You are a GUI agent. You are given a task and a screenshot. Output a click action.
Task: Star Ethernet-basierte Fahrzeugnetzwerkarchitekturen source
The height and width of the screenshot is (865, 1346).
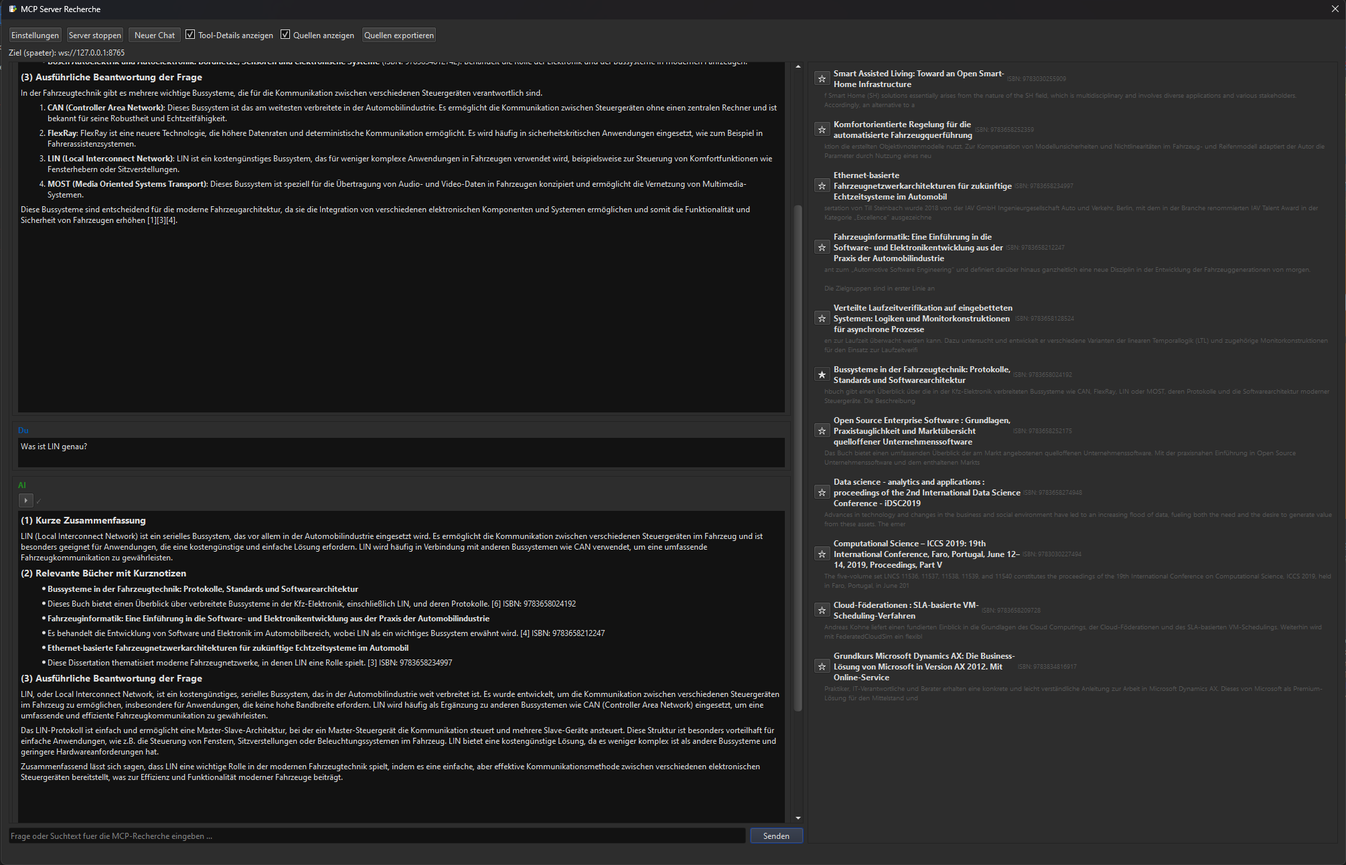point(822,186)
